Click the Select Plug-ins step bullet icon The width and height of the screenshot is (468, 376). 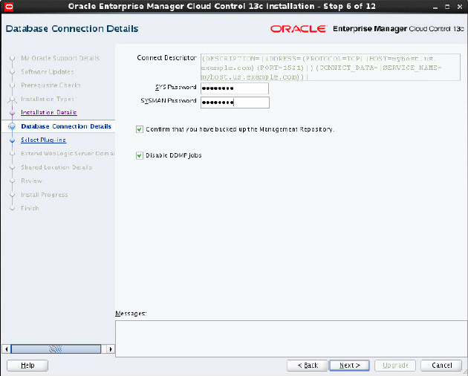pyautogui.click(x=12, y=140)
